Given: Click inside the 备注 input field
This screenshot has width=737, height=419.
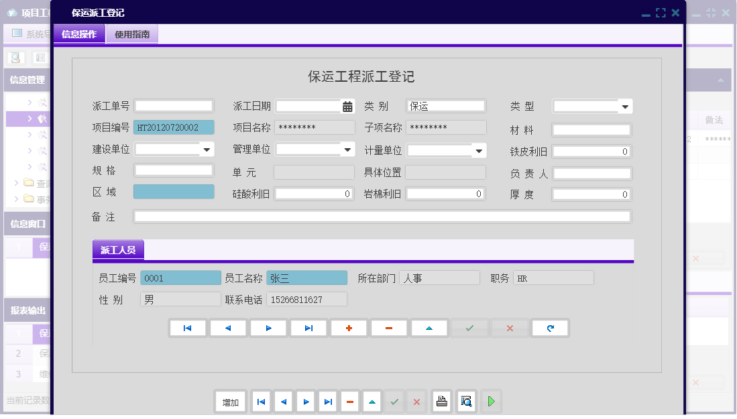Looking at the screenshot, I should coord(382,216).
